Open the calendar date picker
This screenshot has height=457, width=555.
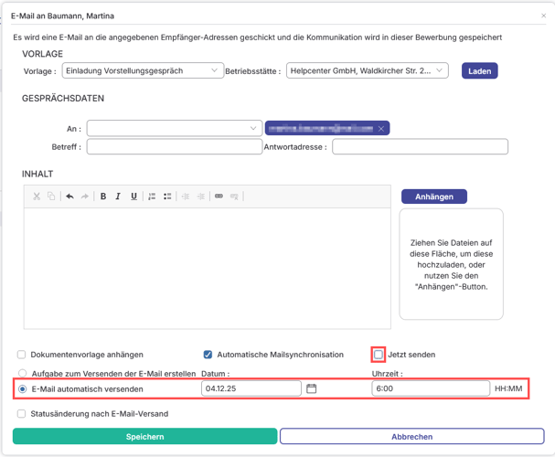(312, 388)
